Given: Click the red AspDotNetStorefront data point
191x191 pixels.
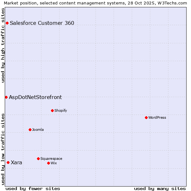Looking at the screenshot, I should (x=6, y=97).
